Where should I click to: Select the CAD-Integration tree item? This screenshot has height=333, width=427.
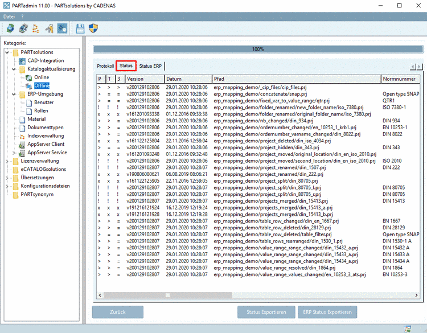click(46, 61)
